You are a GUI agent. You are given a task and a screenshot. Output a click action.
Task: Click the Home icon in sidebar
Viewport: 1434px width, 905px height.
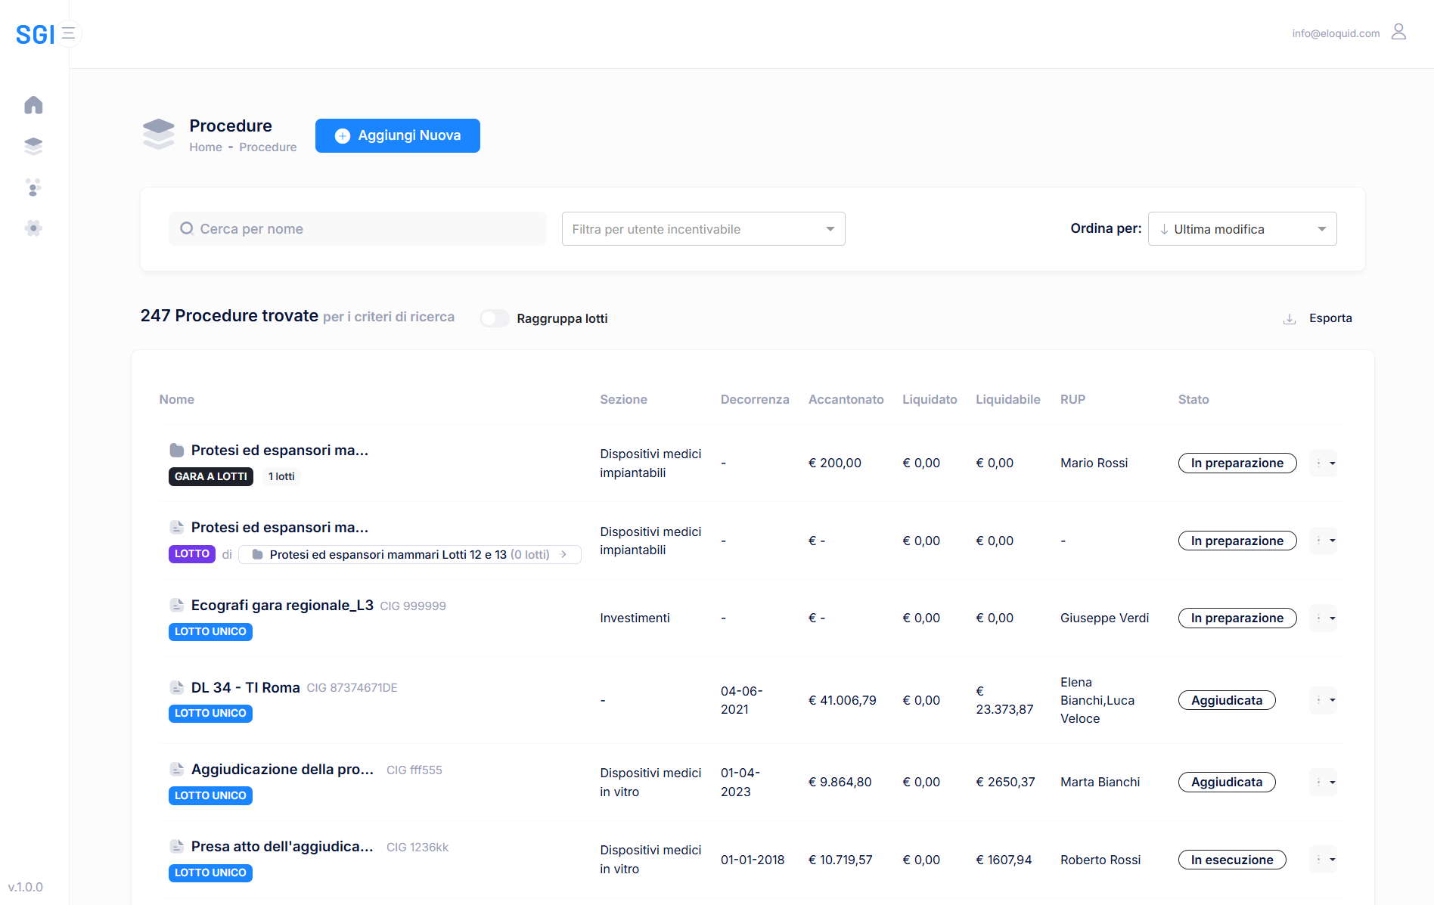(33, 105)
